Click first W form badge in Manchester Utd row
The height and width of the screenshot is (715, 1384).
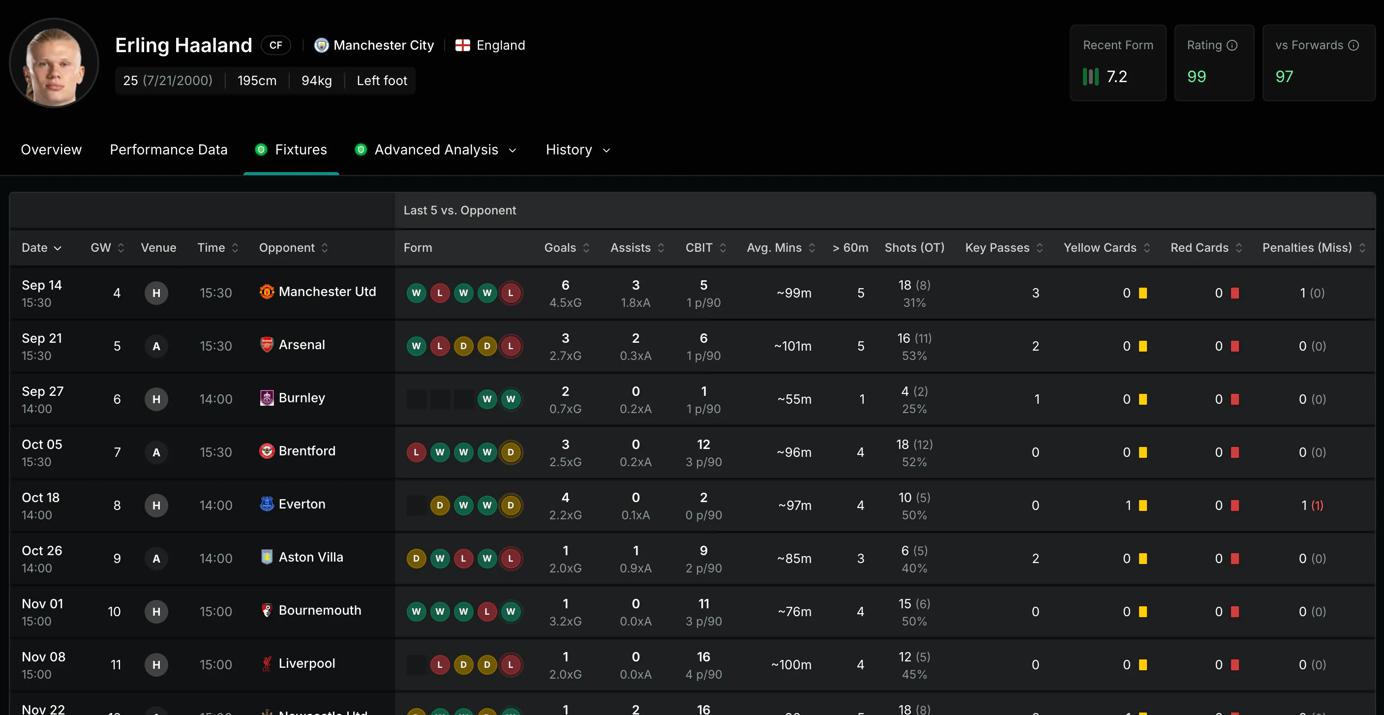click(417, 293)
